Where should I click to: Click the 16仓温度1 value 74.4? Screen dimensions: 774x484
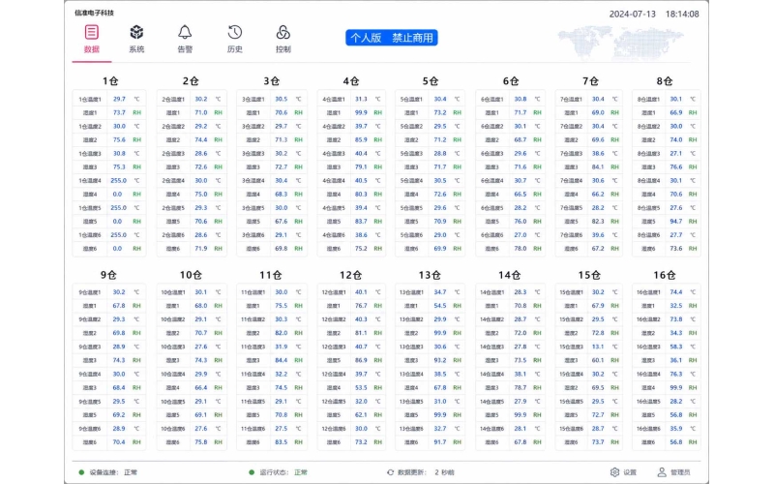tap(676, 292)
